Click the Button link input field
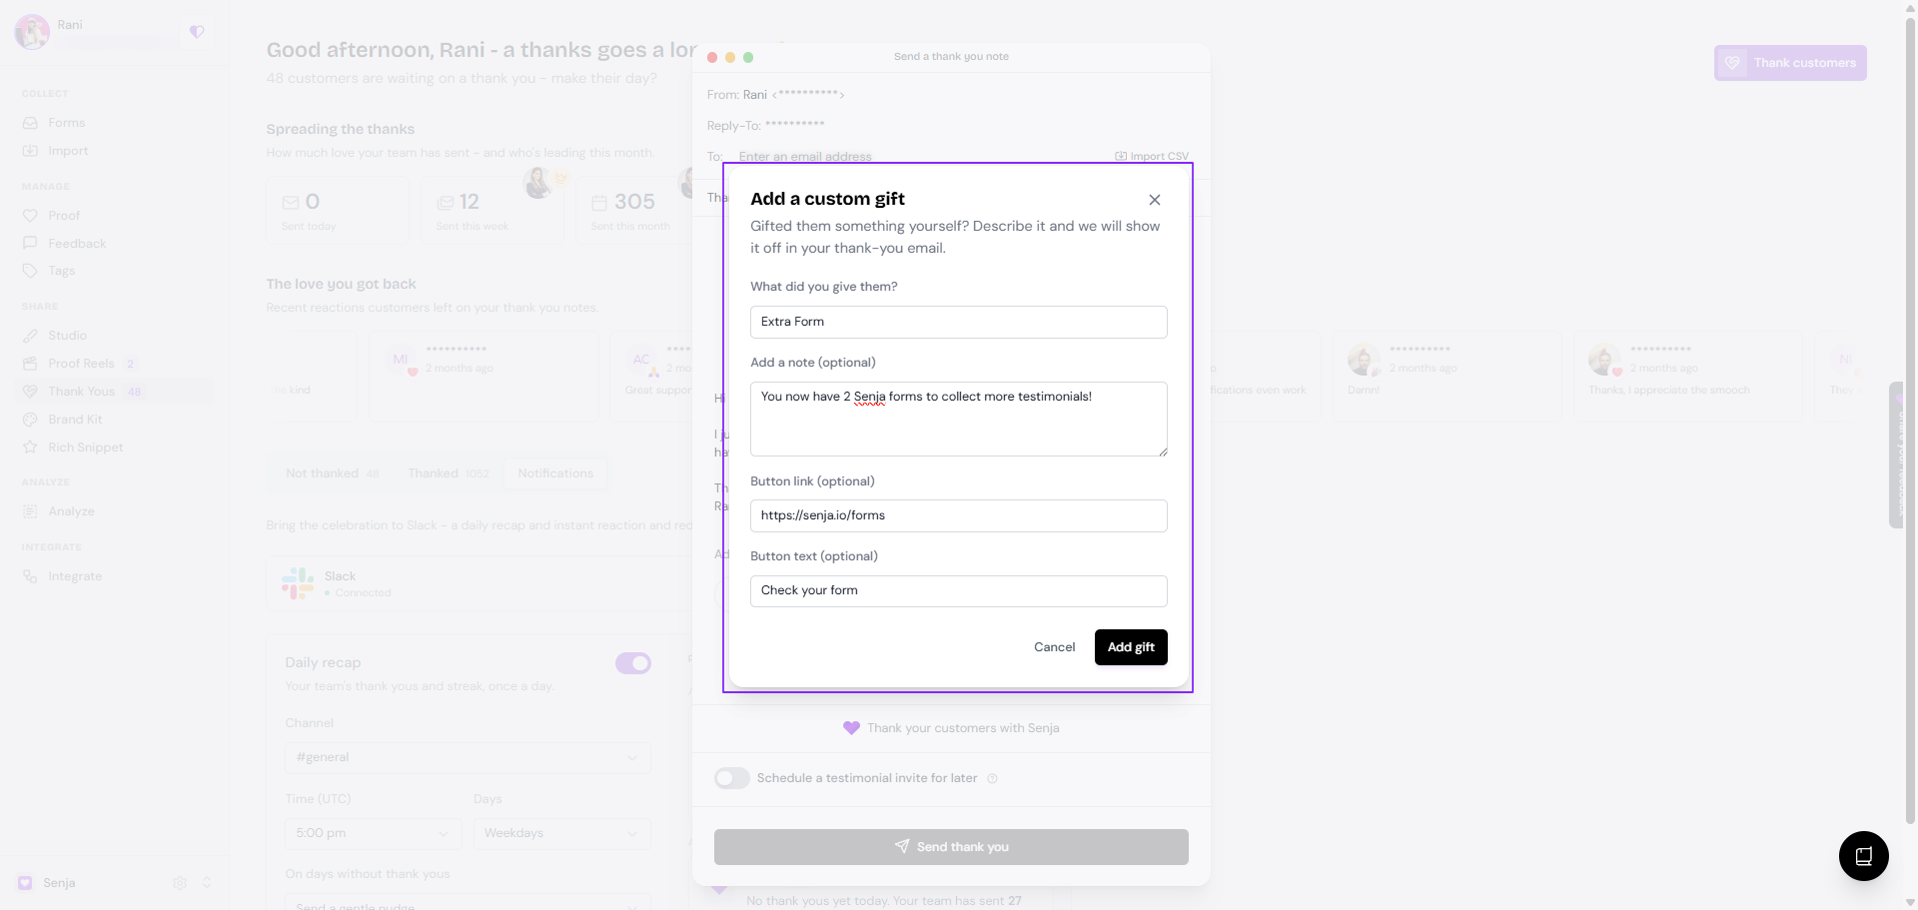This screenshot has height=910, width=1918. coord(959,515)
